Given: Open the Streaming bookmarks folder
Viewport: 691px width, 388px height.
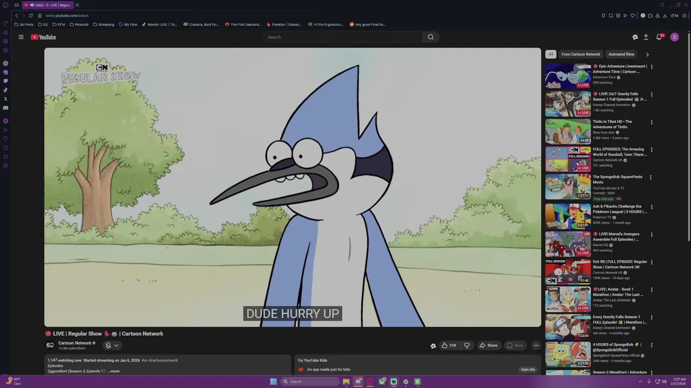Looking at the screenshot, I should (x=103, y=24).
